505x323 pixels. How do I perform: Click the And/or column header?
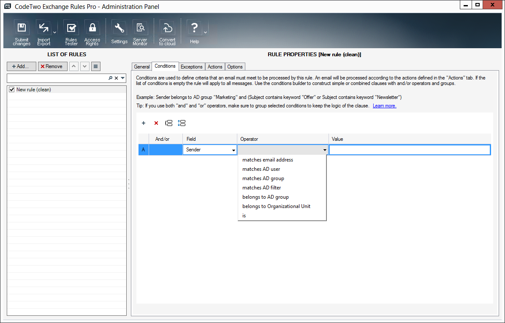166,139
